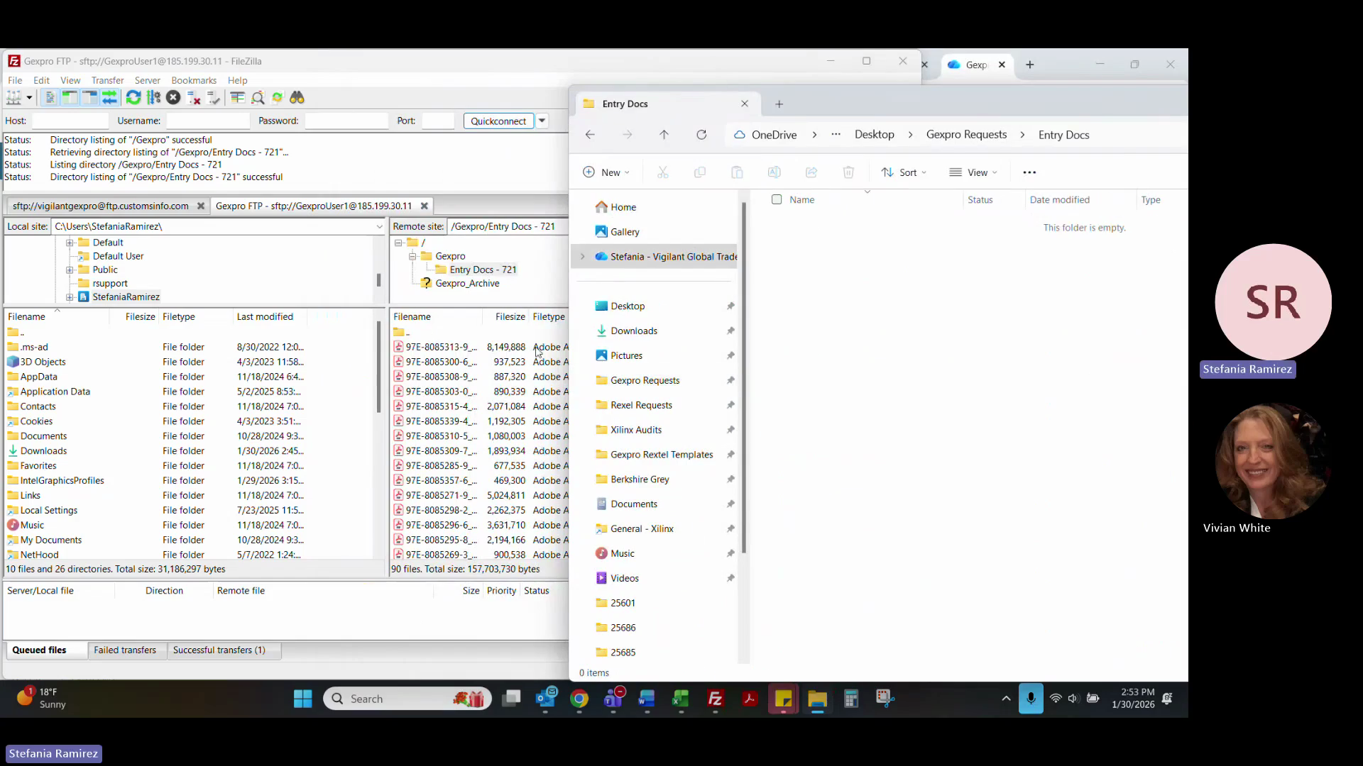Open the FileZilla Site Manager icon
The image size is (1363, 766).
(13, 98)
